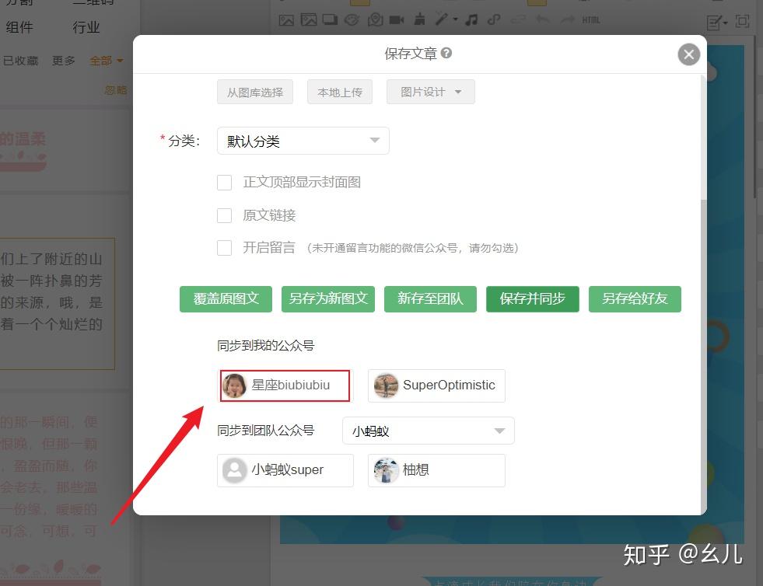Switch to 行业 tab in sidebar
The height and width of the screenshot is (586, 763).
click(x=86, y=26)
